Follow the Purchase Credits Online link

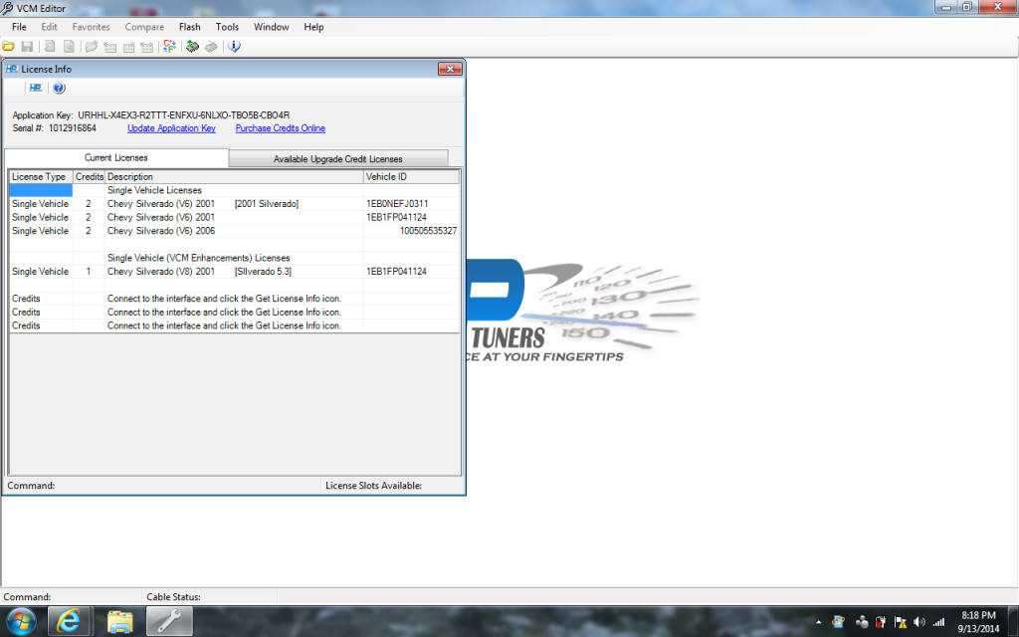[280, 128]
